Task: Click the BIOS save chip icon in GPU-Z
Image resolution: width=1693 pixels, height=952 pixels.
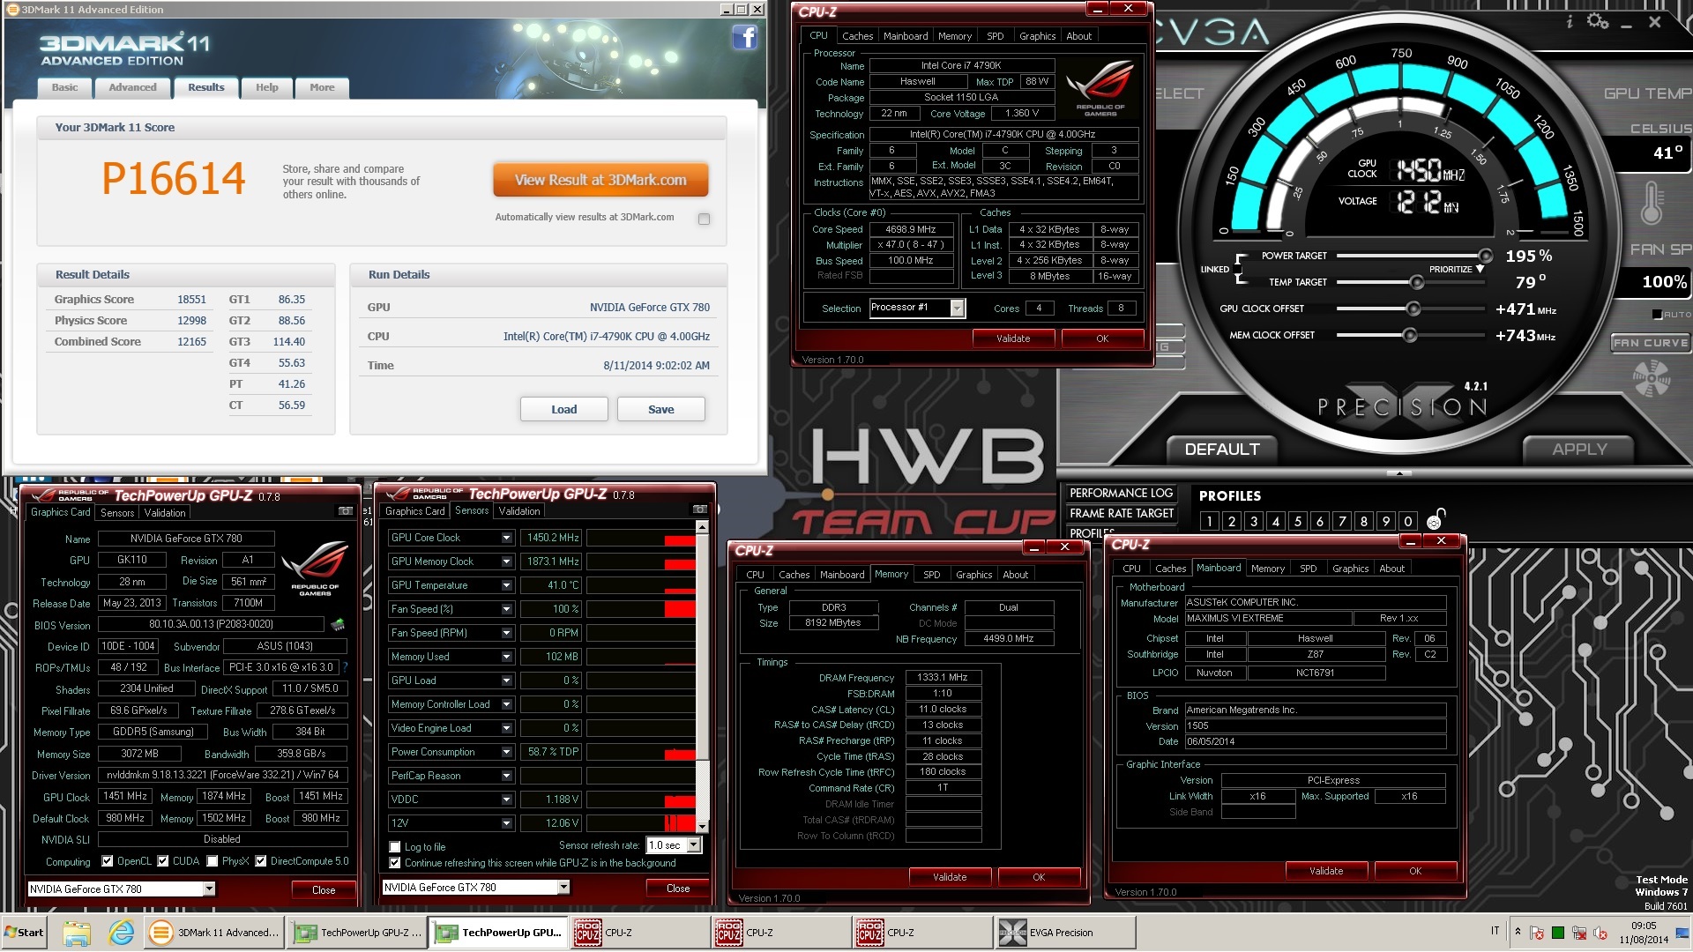Action: 338,624
